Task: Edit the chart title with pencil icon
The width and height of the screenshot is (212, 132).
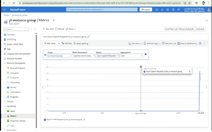Action: [89, 36]
